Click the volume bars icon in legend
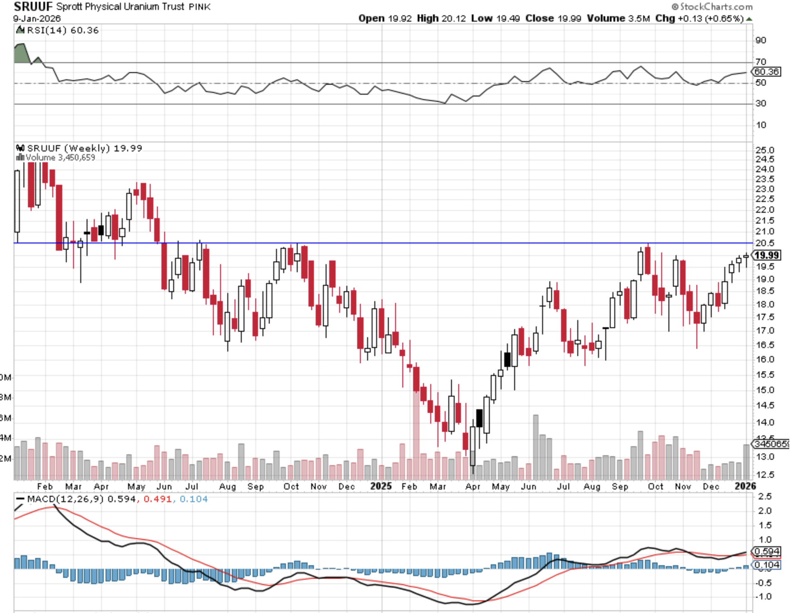 coord(20,158)
